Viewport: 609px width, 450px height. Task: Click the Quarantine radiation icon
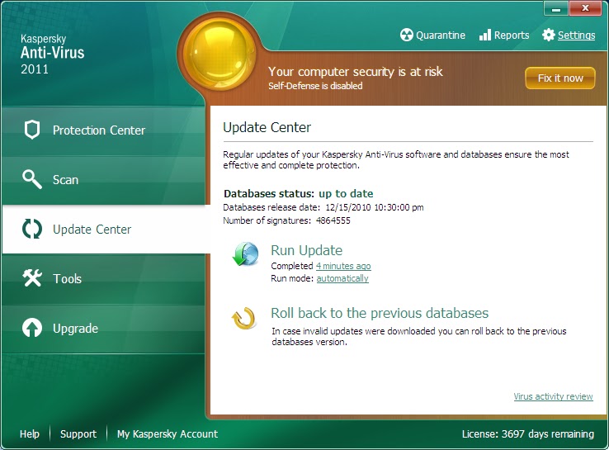tap(406, 35)
